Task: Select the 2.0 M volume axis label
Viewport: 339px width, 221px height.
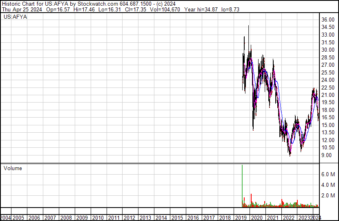Action: coord(328,195)
